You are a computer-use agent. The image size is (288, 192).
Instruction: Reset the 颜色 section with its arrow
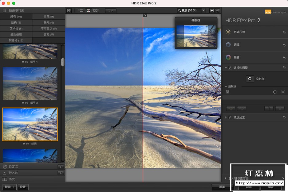pyautogui.click(x=284, y=58)
